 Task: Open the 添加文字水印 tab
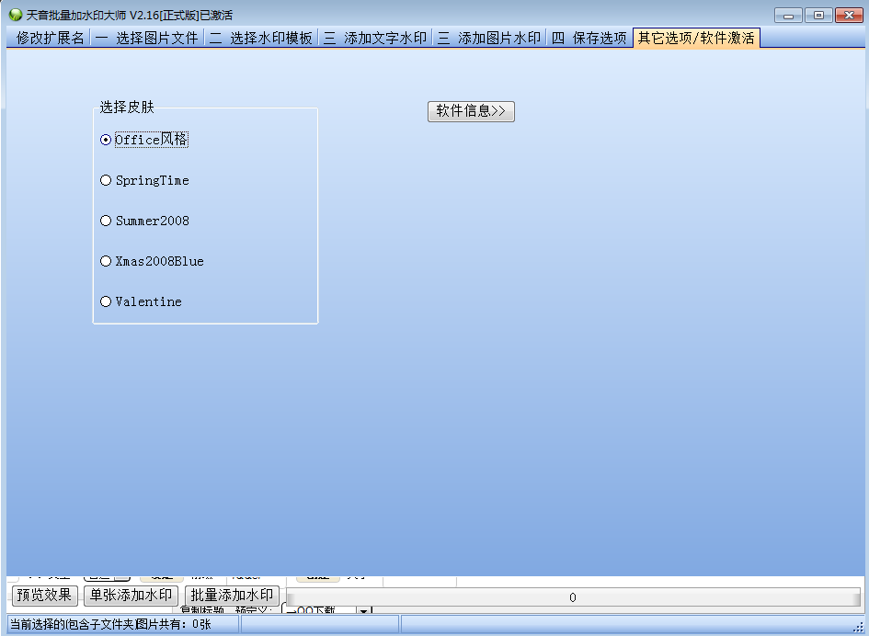375,38
